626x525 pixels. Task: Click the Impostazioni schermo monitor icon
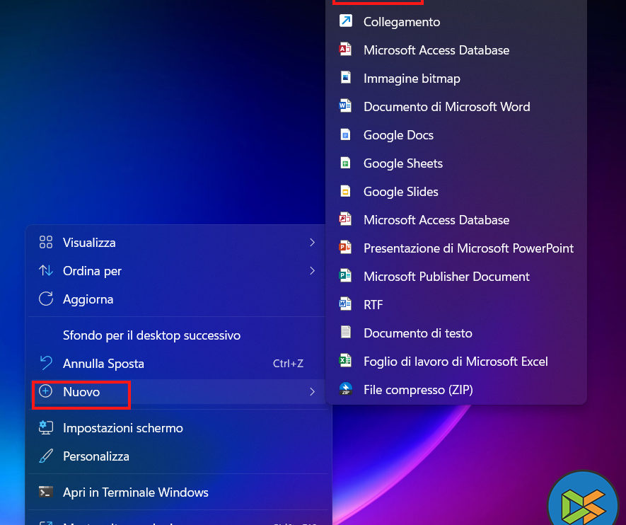click(46, 427)
